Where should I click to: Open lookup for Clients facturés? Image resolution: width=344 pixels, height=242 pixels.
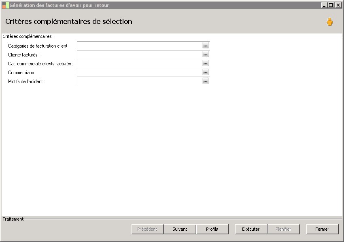click(x=205, y=55)
